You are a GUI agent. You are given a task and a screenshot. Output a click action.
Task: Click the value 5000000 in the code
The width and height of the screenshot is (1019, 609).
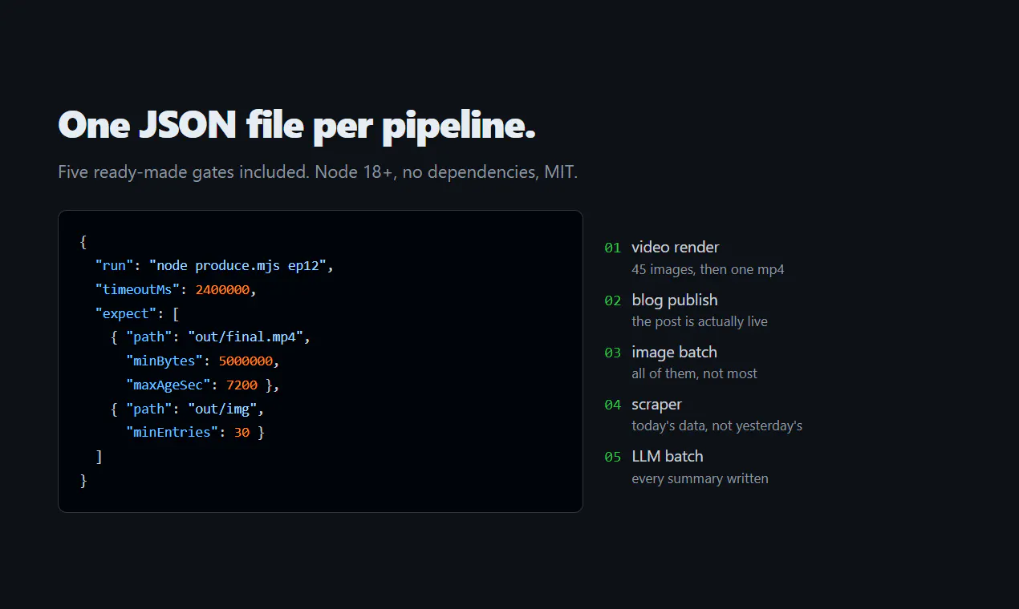246,361
